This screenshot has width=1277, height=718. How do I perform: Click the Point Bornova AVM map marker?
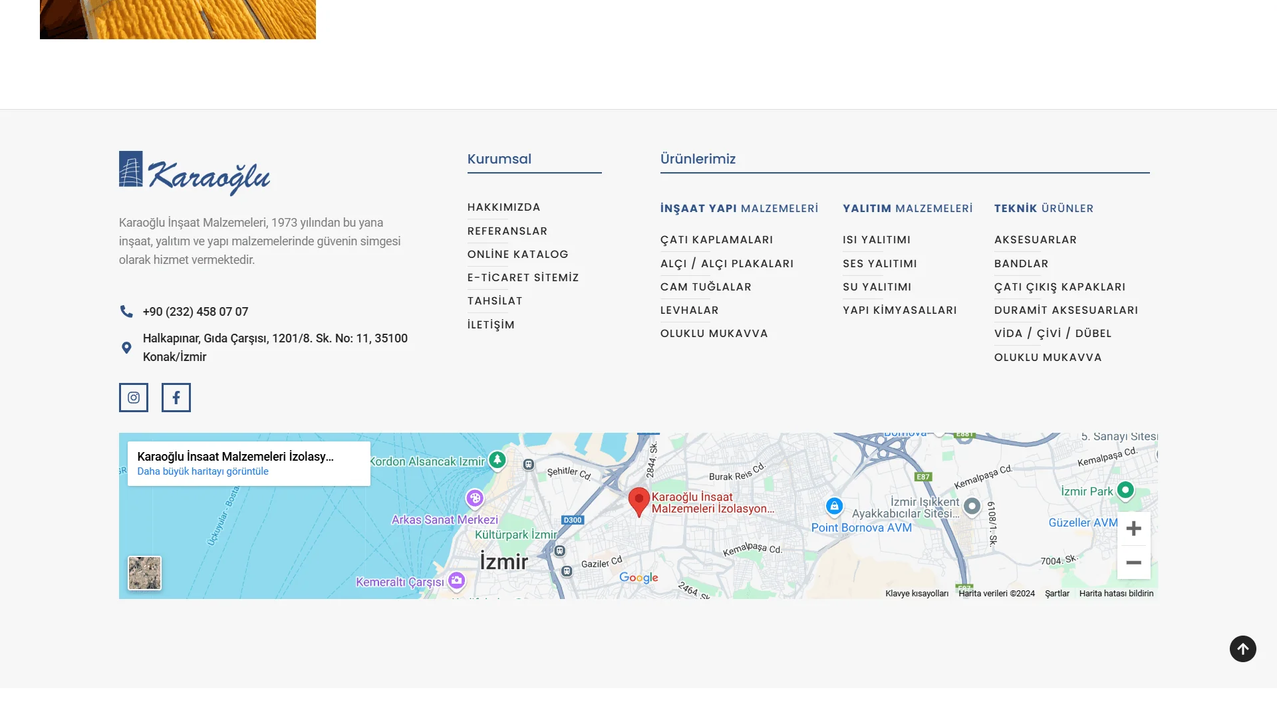click(834, 506)
